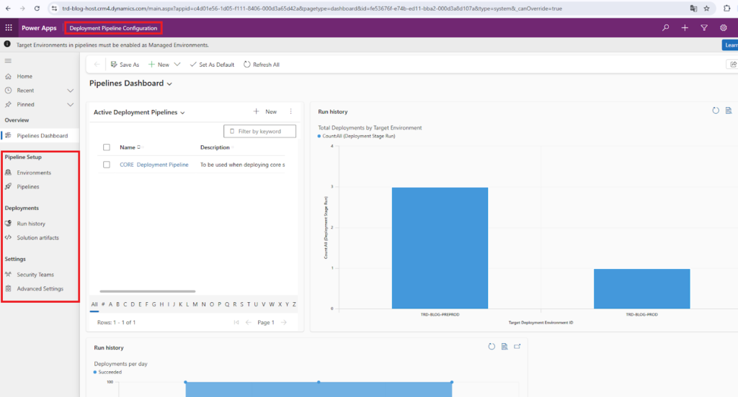Screen dimensions: 738x397
Task: Open the Power Apps app launcher waffle
Action: (9, 28)
